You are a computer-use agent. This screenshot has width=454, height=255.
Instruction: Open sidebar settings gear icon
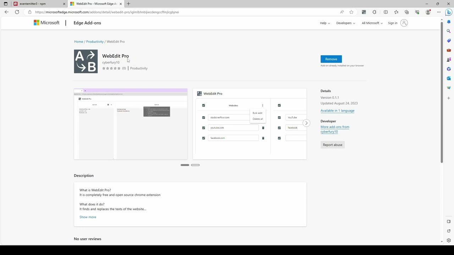click(x=449, y=240)
